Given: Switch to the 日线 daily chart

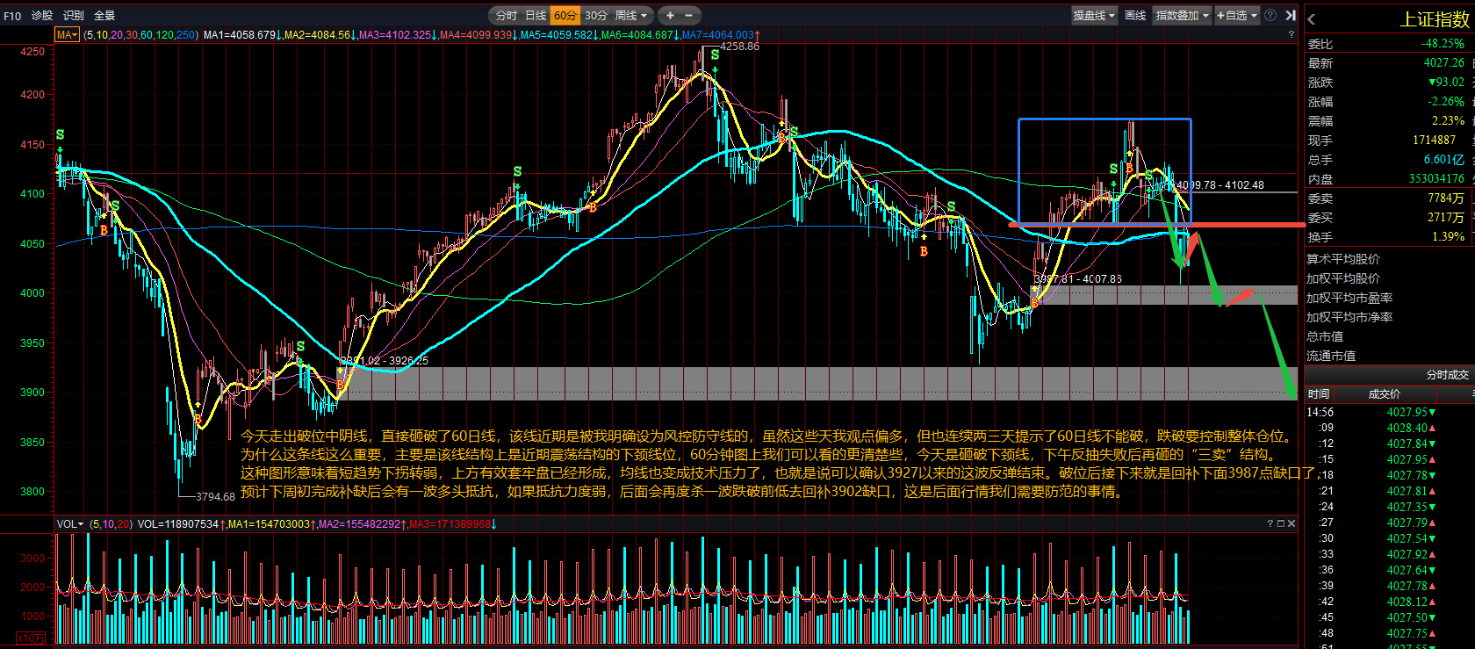Looking at the screenshot, I should click(536, 15).
